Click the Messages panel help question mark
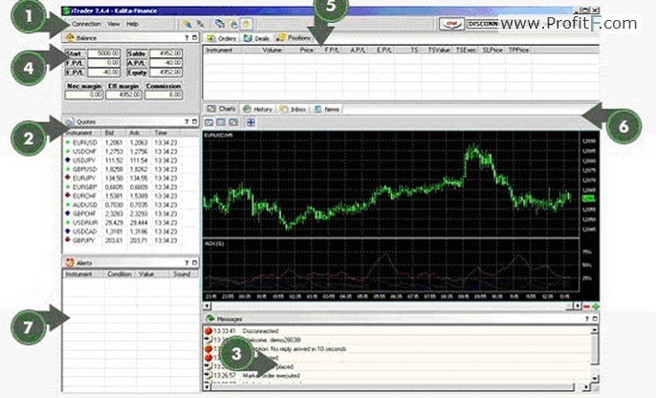This screenshot has width=656, height=398. point(587,319)
